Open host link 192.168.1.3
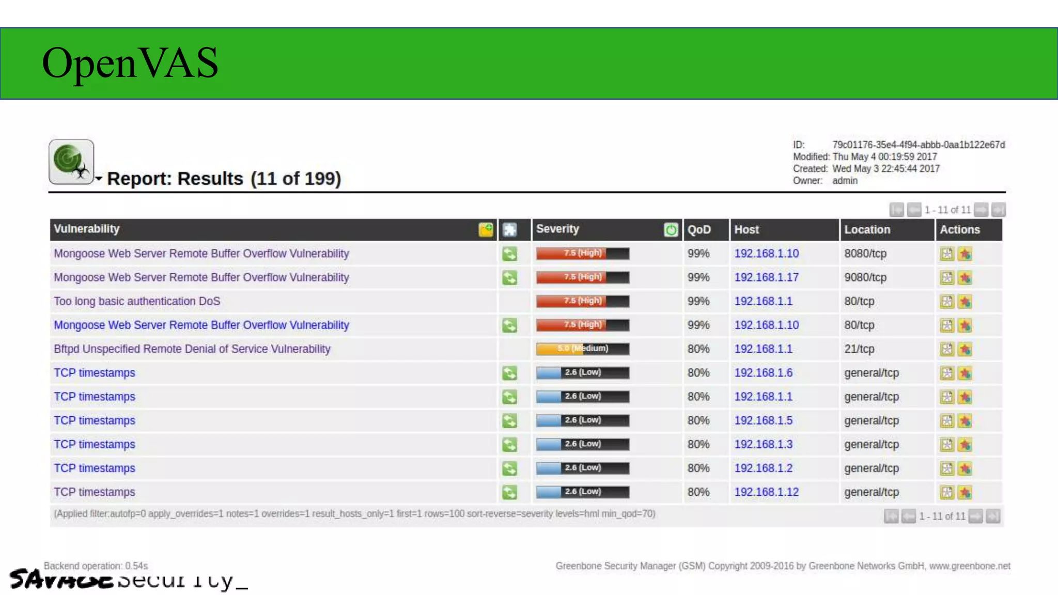Image resolution: width=1058 pixels, height=595 pixels. (x=764, y=444)
